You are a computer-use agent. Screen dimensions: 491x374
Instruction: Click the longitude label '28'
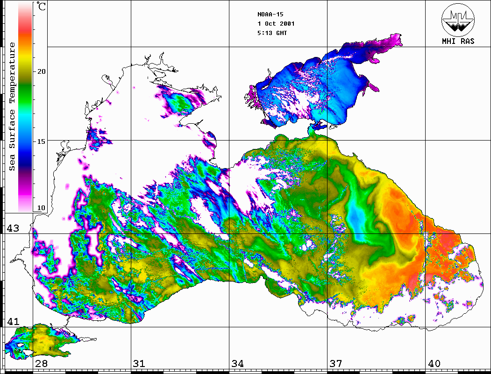(x=41, y=363)
